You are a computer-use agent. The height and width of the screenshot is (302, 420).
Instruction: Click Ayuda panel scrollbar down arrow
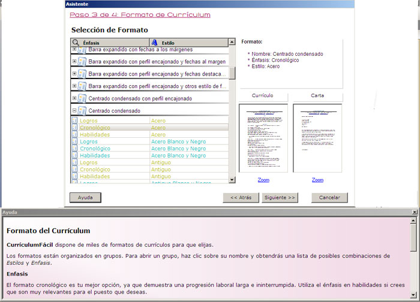413,295
